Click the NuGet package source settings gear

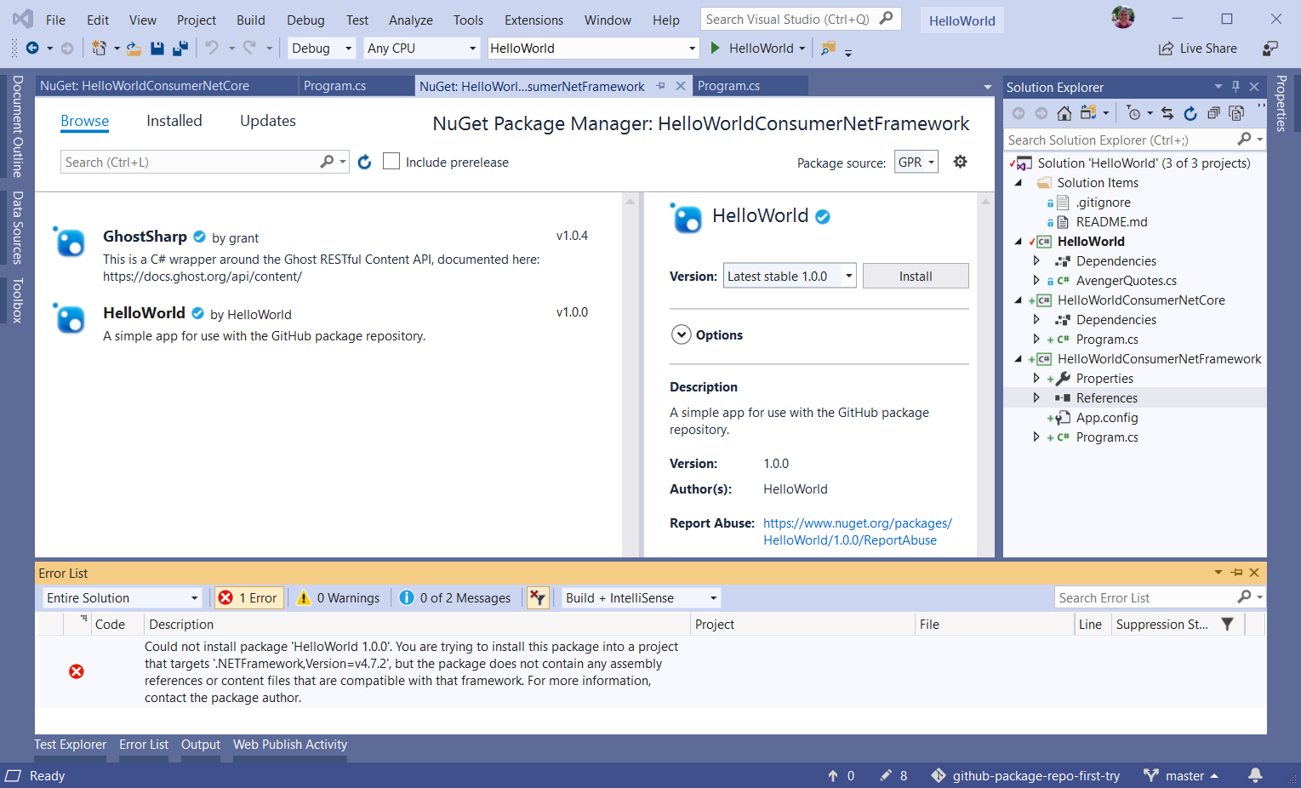(960, 162)
